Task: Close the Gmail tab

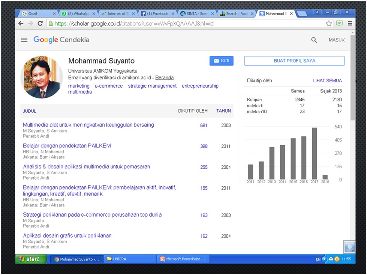Action: click(x=54, y=13)
